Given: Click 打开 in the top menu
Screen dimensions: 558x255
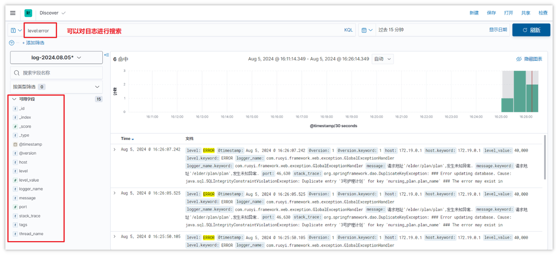Looking at the screenshot, I should [509, 13].
